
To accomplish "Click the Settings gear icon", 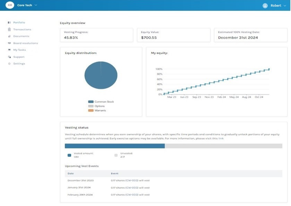I will point(9,64).
